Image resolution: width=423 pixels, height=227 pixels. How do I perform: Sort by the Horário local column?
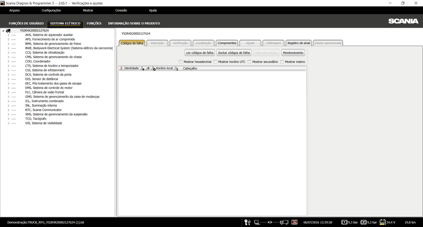(x=164, y=68)
